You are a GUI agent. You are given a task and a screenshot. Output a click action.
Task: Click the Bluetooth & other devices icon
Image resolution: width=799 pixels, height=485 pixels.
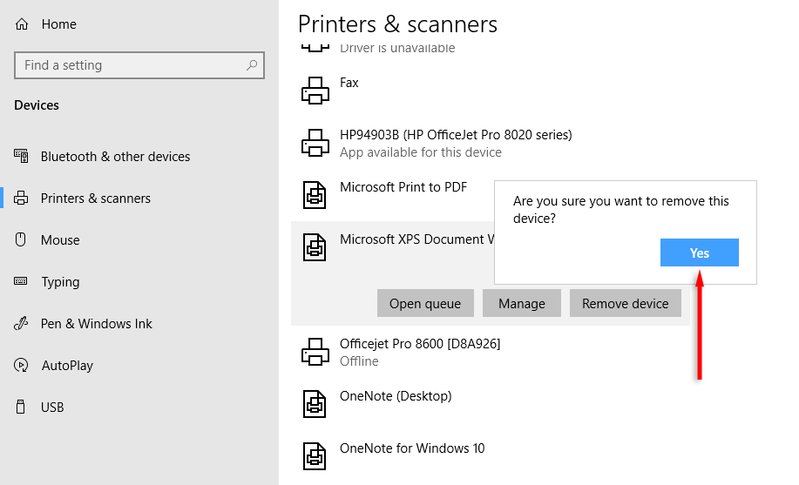[x=22, y=157]
